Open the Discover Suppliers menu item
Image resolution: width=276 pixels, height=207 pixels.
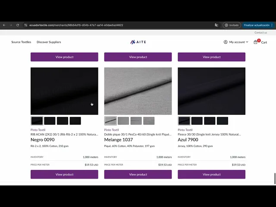click(x=49, y=42)
